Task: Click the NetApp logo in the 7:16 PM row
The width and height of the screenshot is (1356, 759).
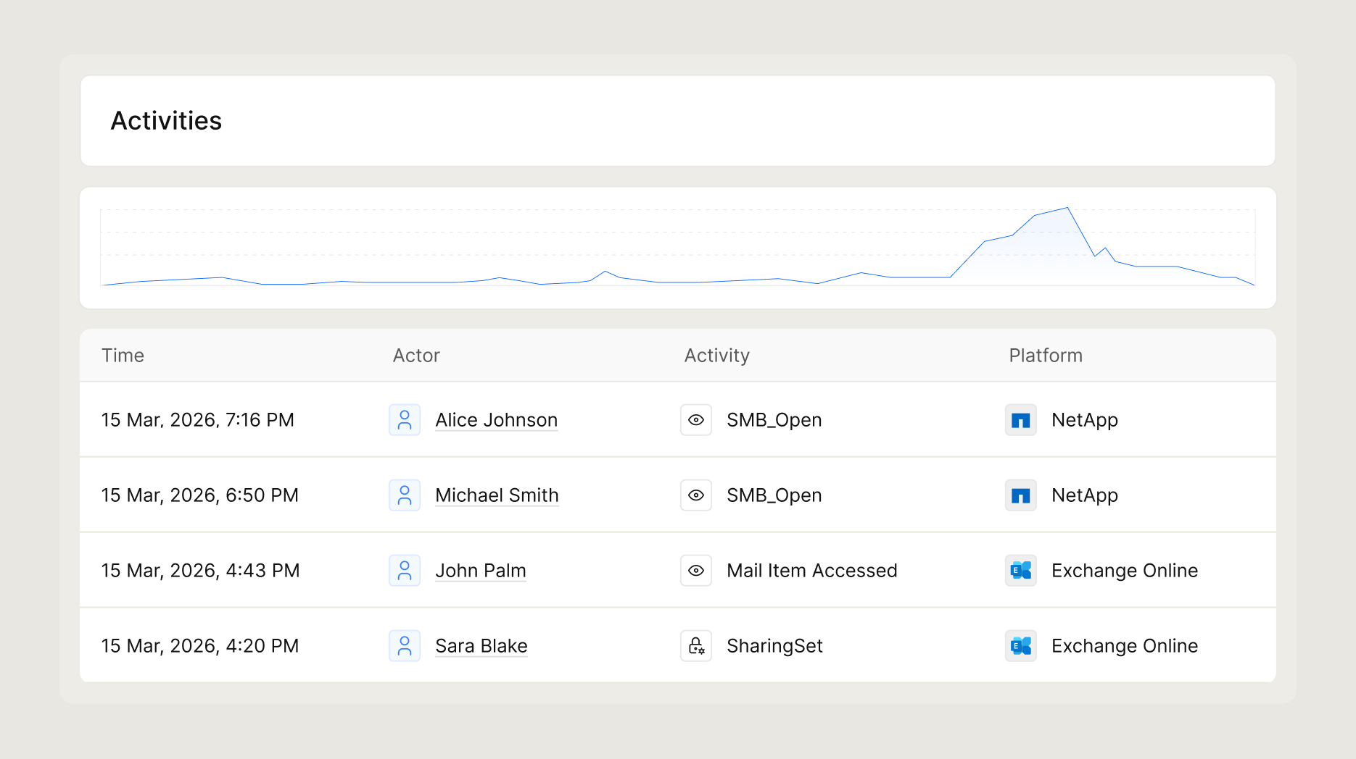Action: point(1021,420)
